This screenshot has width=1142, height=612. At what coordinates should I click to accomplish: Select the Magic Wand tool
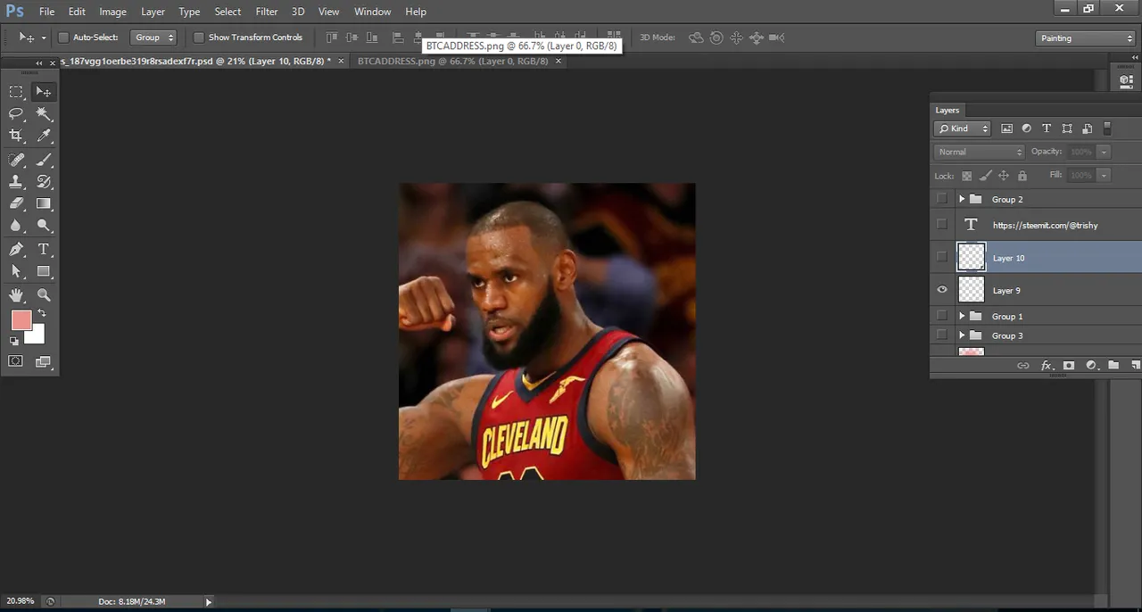click(44, 114)
